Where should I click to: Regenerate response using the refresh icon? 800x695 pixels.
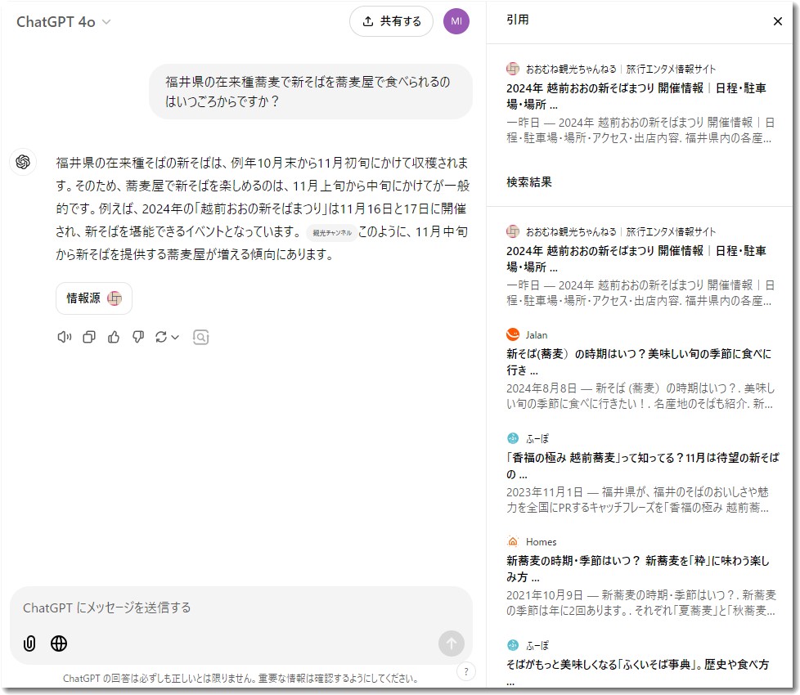[x=161, y=337]
